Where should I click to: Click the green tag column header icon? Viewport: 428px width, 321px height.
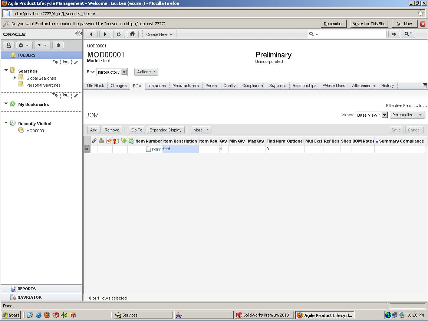[124, 141]
